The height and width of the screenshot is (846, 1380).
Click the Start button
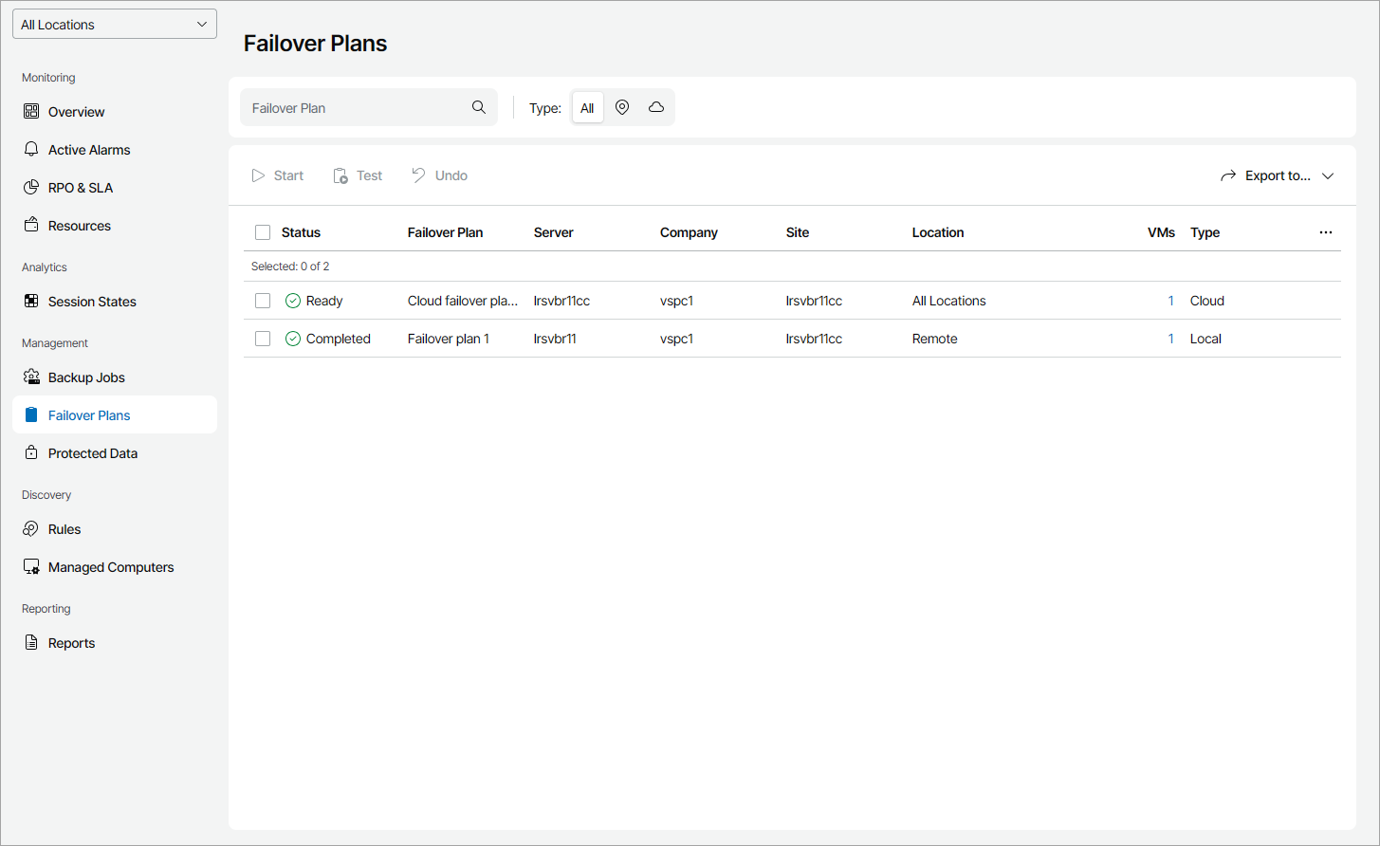pyautogui.click(x=278, y=175)
